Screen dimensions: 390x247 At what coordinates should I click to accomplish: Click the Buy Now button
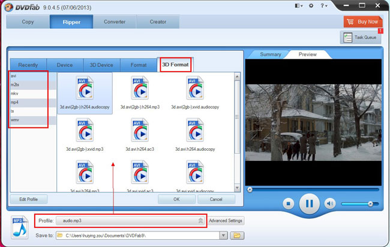click(x=363, y=22)
